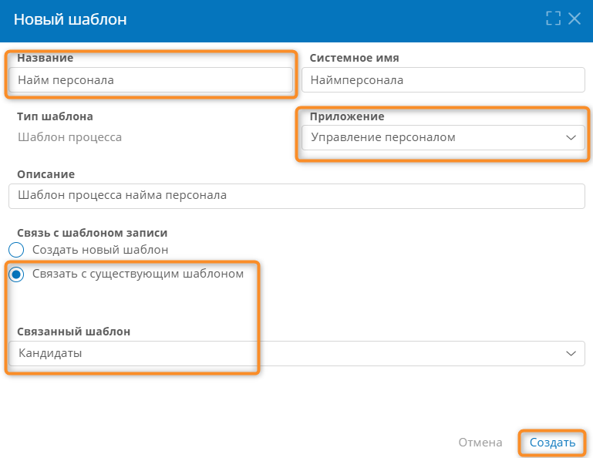Select Связать с существующим шаблоном radio option
The width and height of the screenshot is (593, 458).
(16, 274)
